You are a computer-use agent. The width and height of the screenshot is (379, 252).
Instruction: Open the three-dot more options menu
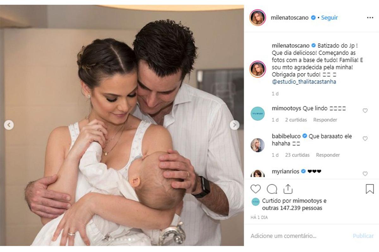pyautogui.click(x=370, y=18)
